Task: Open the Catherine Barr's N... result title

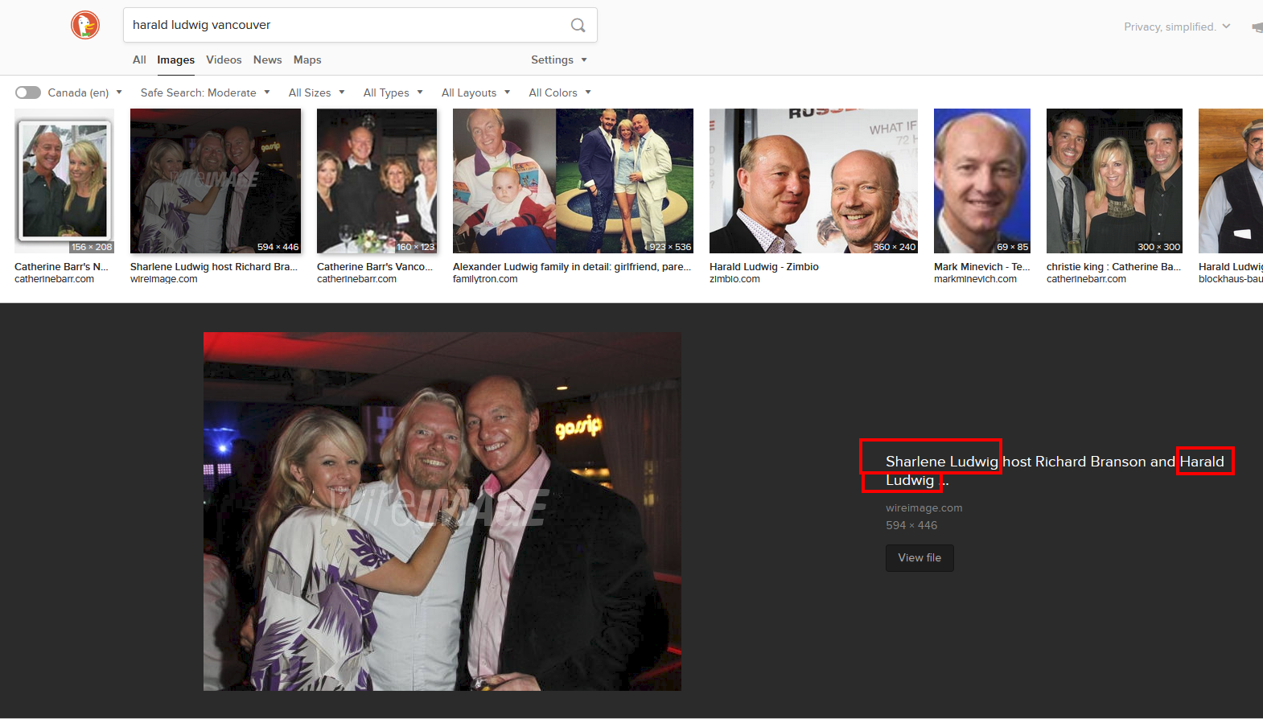Action: pyautogui.click(x=61, y=266)
